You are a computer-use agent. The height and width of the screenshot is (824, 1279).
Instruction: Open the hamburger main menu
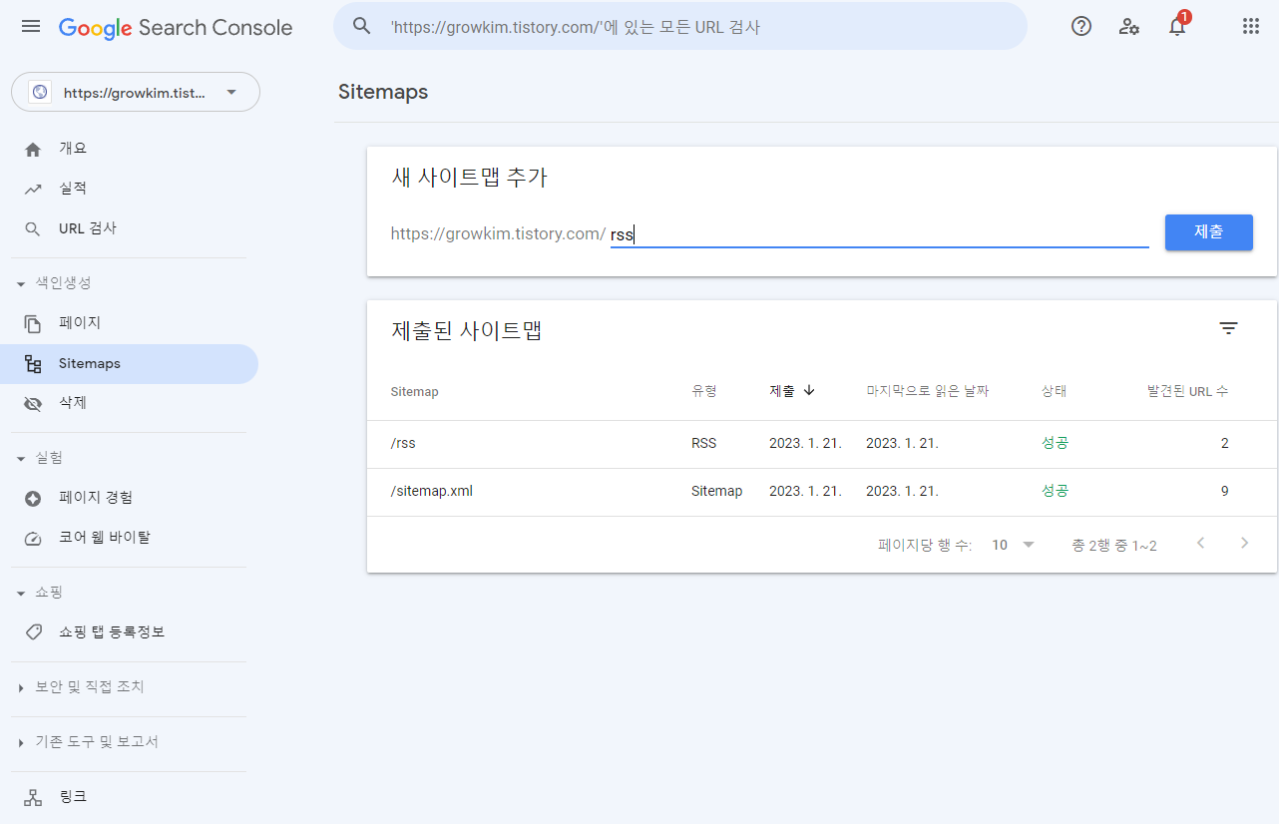tap(31, 27)
